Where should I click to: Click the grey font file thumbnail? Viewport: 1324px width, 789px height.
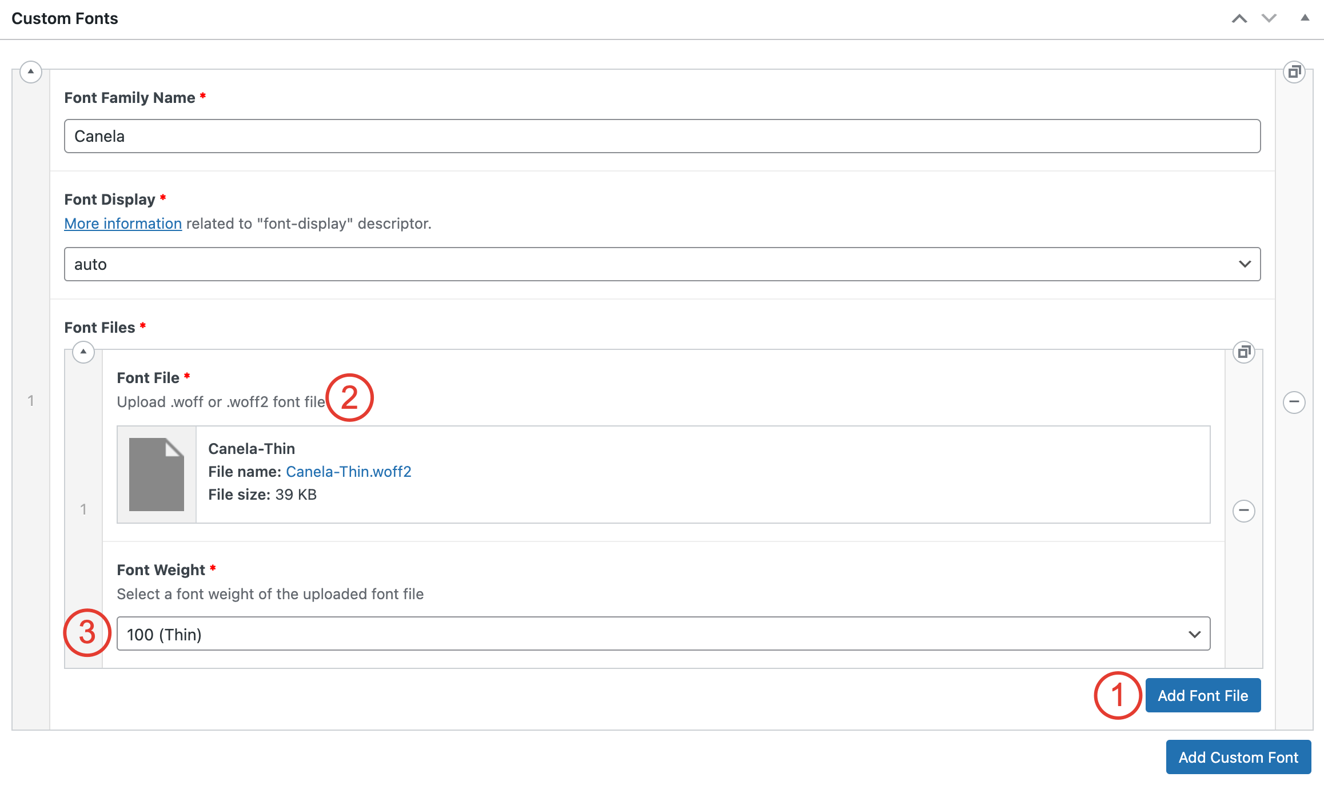[x=157, y=475]
